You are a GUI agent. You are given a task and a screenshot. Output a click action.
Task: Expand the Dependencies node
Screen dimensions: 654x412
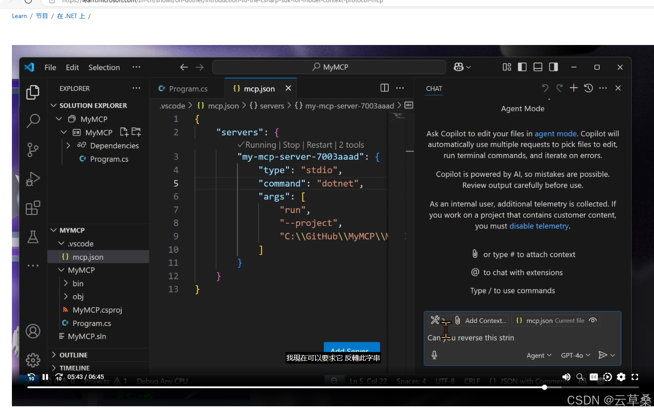tap(68, 145)
